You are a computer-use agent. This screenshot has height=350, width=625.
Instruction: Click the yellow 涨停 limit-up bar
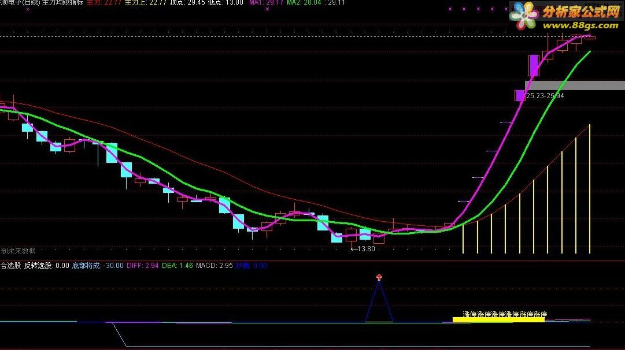(498, 320)
